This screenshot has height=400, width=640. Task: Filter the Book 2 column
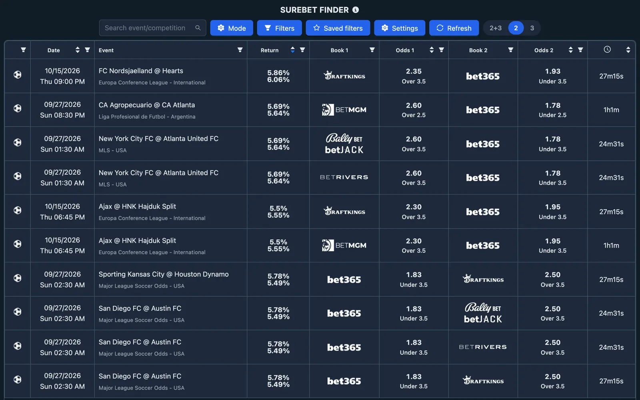[510, 50]
